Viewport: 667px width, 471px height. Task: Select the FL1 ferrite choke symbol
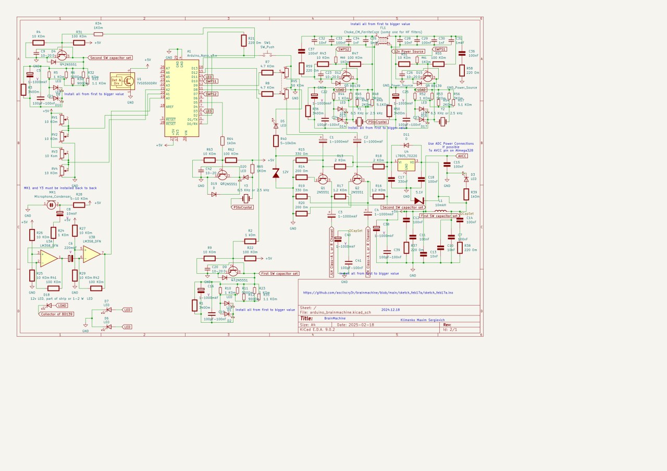coord(383,41)
